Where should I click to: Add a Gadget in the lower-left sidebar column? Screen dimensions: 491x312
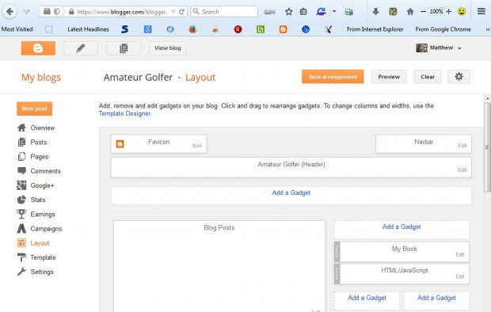coord(367,298)
